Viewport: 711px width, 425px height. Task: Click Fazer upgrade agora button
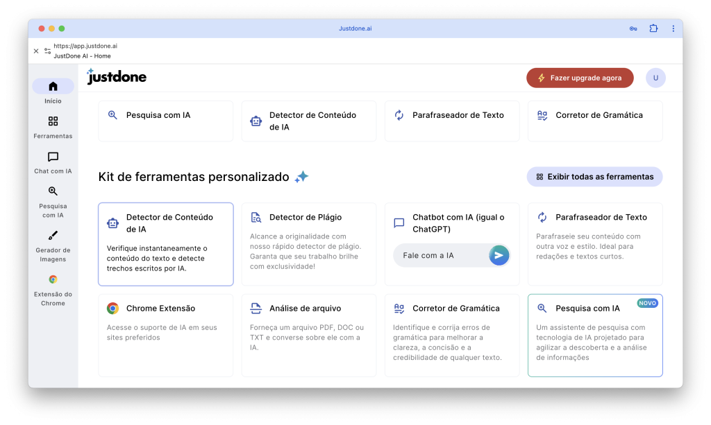coord(580,78)
